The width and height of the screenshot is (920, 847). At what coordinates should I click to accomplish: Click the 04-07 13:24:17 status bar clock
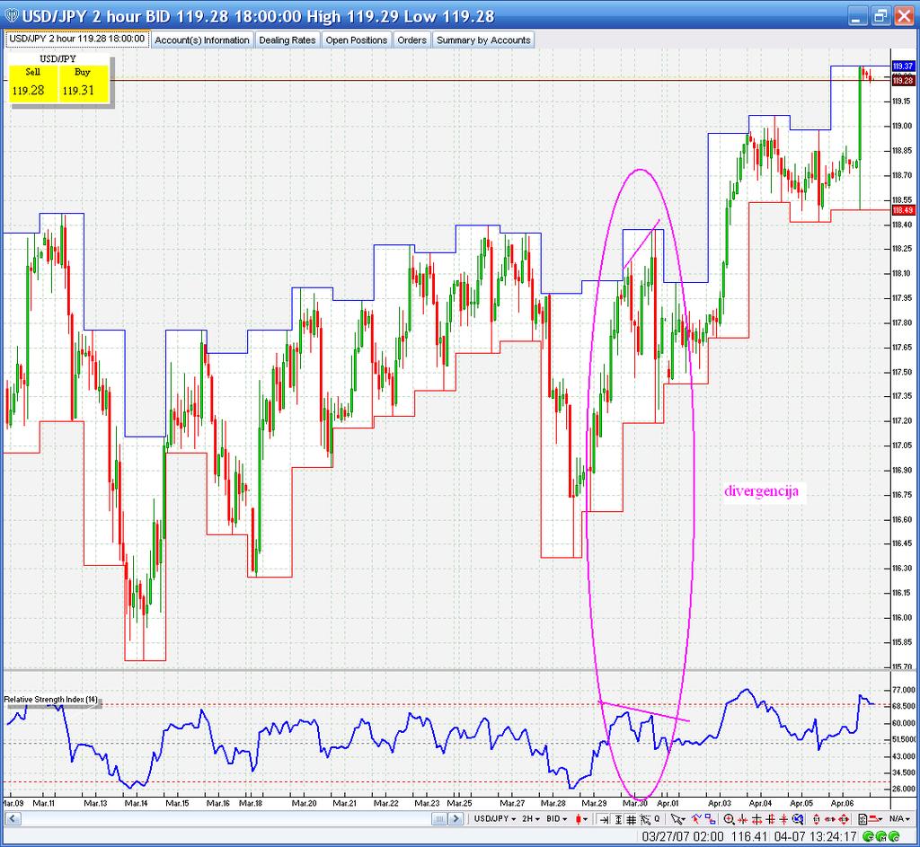[x=816, y=836]
